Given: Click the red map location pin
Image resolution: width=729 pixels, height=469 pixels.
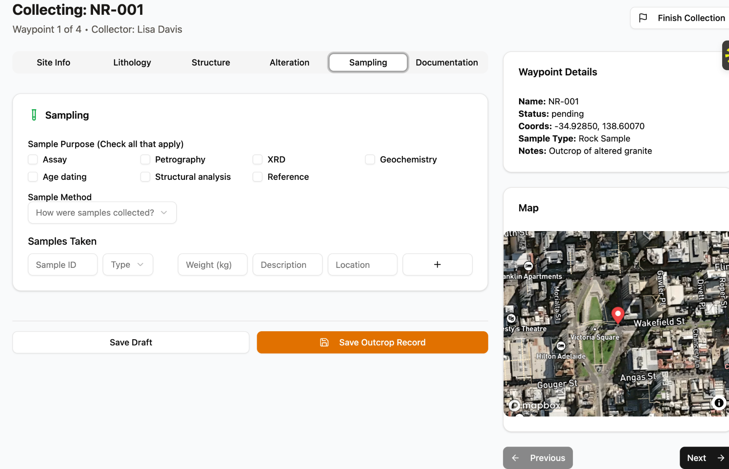Looking at the screenshot, I should 618,315.
